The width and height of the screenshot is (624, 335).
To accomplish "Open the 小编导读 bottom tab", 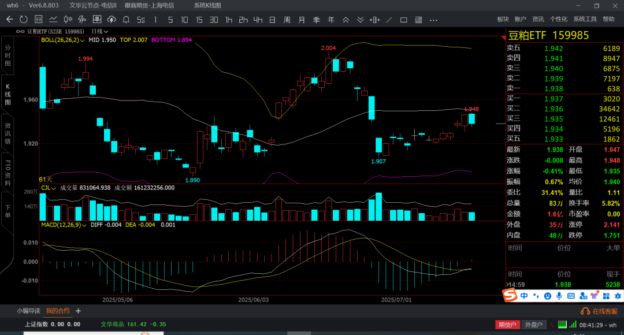I will point(28,311).
